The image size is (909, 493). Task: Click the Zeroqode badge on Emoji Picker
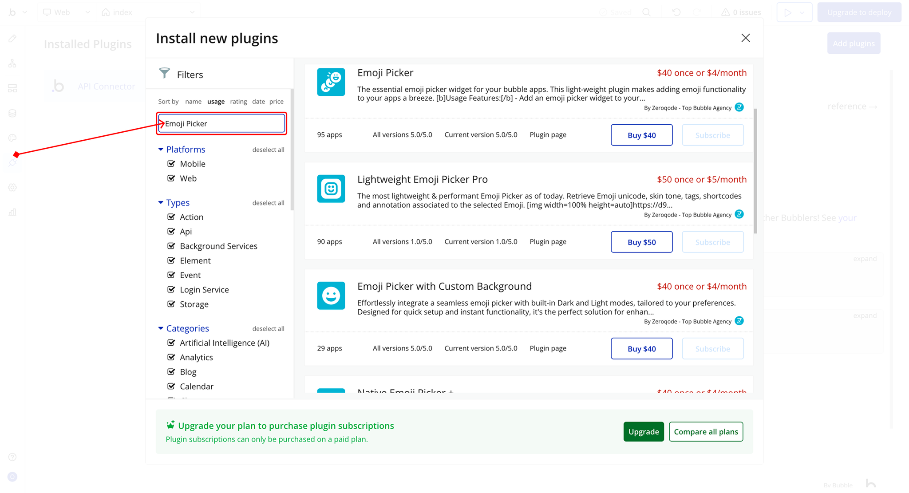click(739, 107)
